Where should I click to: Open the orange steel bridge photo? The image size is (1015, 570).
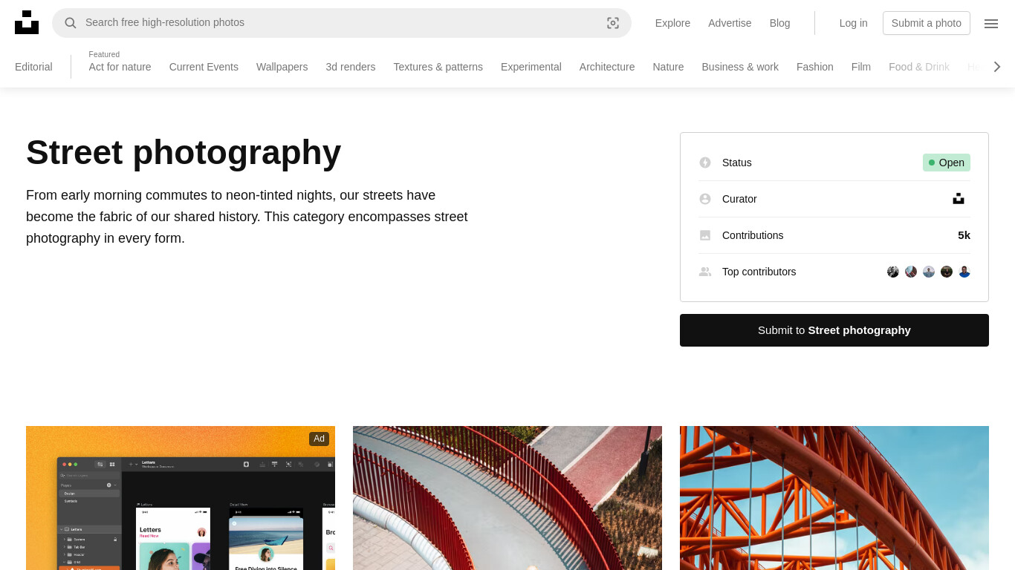coord(834,498)
